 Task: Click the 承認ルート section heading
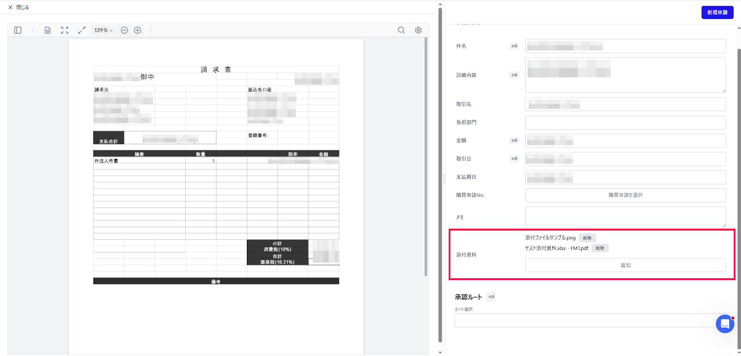click(x=468, y=297)
